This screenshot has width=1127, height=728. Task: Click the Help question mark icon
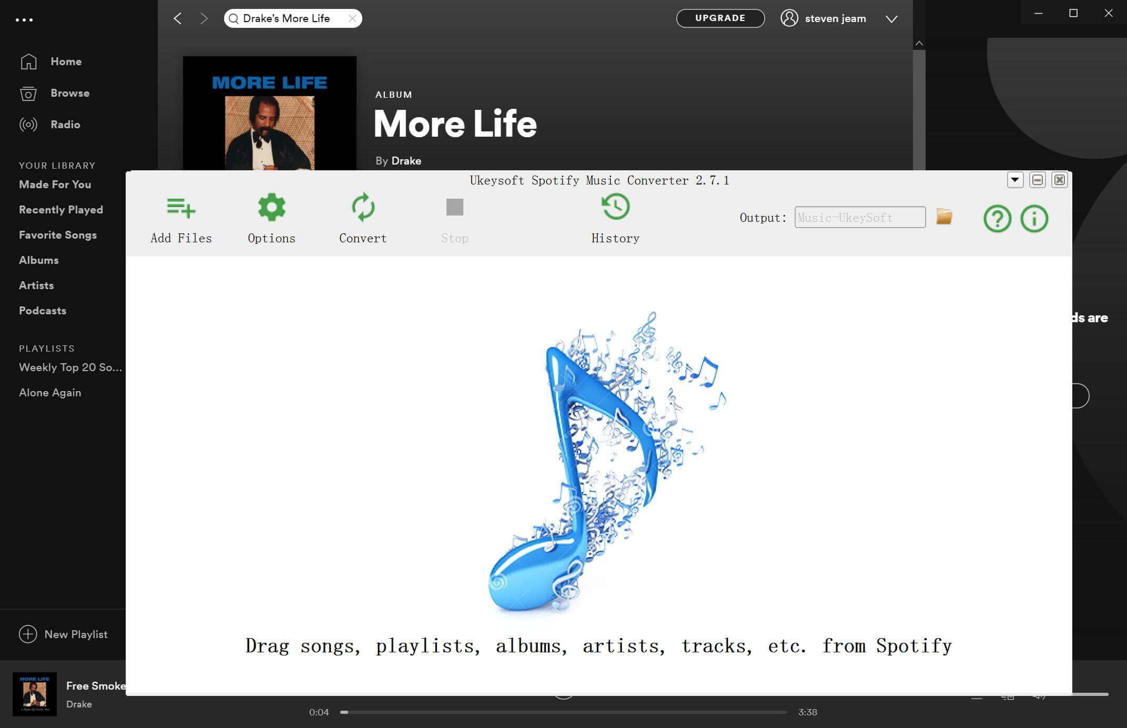[997, 218]
